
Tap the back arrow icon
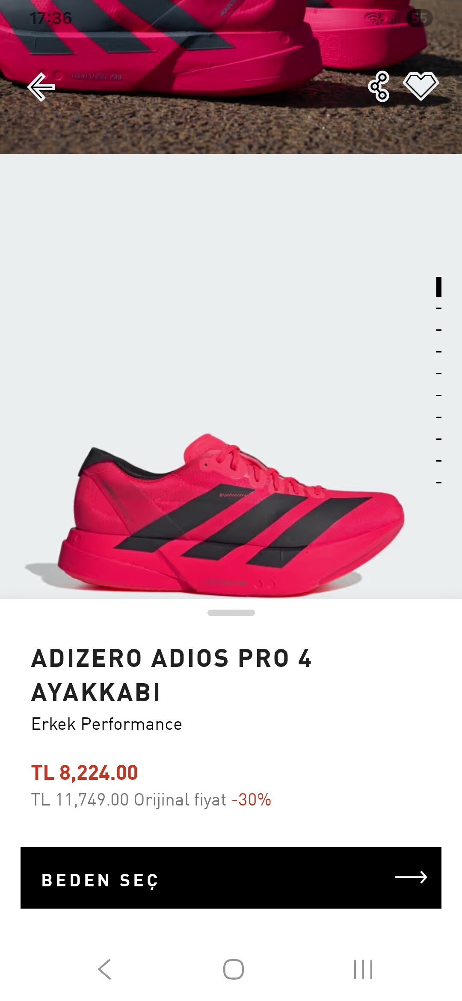pyautogui.click(x=41, y=87)
